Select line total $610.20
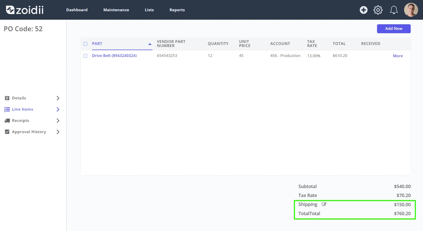Viewport: 423px width, 231px height. 340,56
